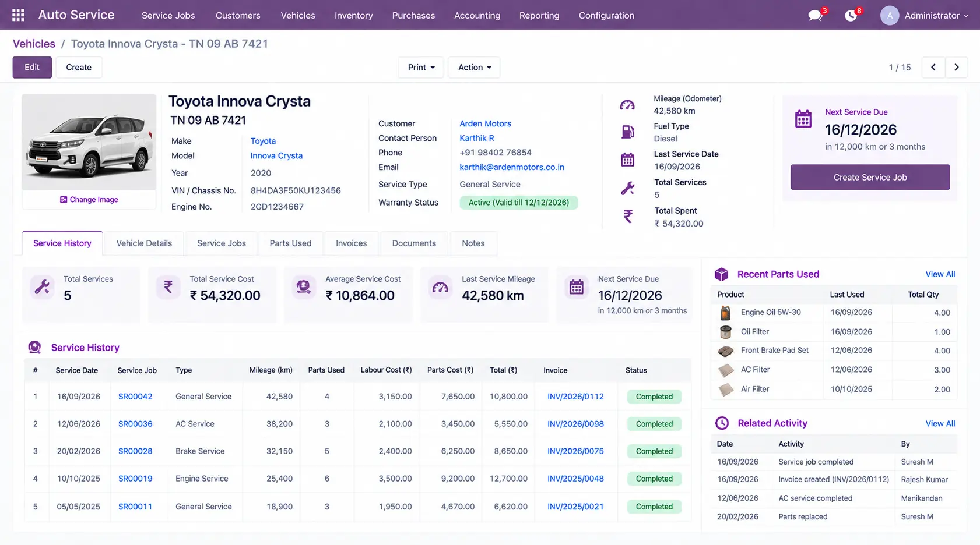Click the Change Image edit icon
The height and width of the screenshot is (545, 980).
click(x=63, y=200)
